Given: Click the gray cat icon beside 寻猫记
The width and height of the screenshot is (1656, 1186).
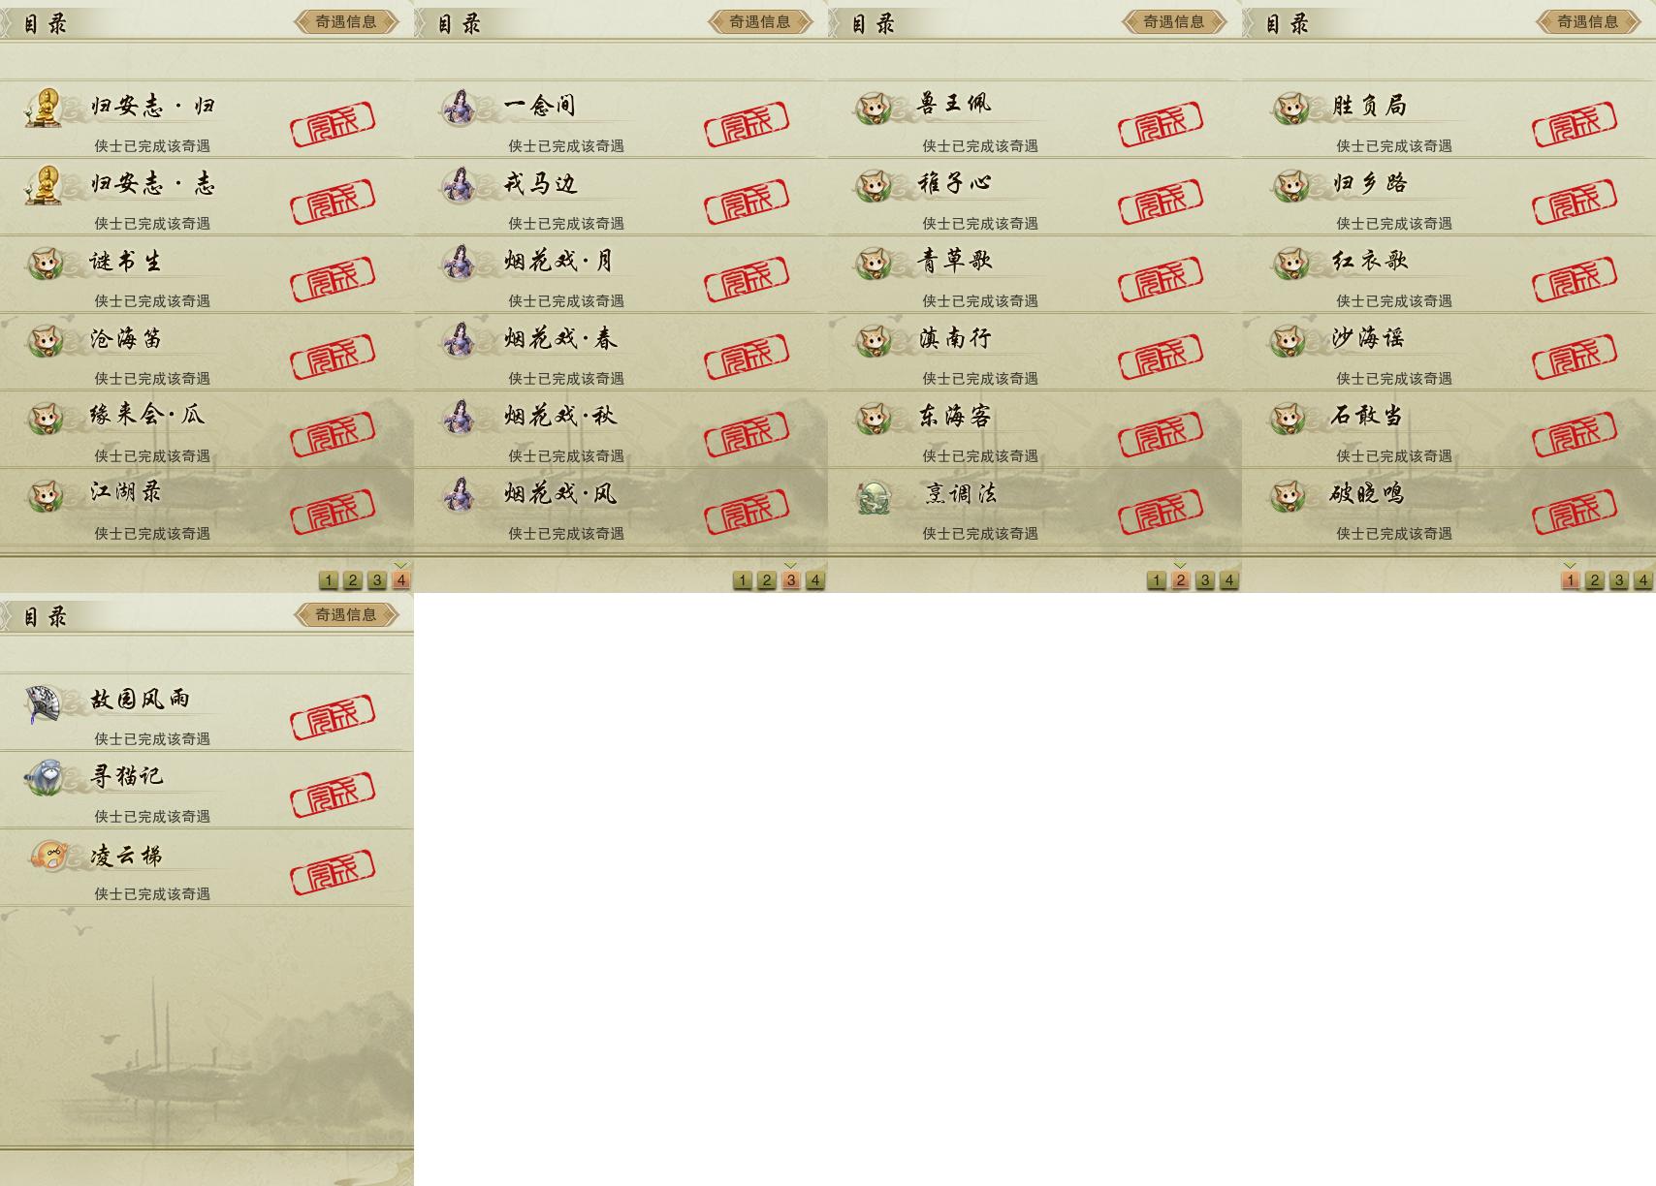Looking at the screenshot, I should pos(45,777).
